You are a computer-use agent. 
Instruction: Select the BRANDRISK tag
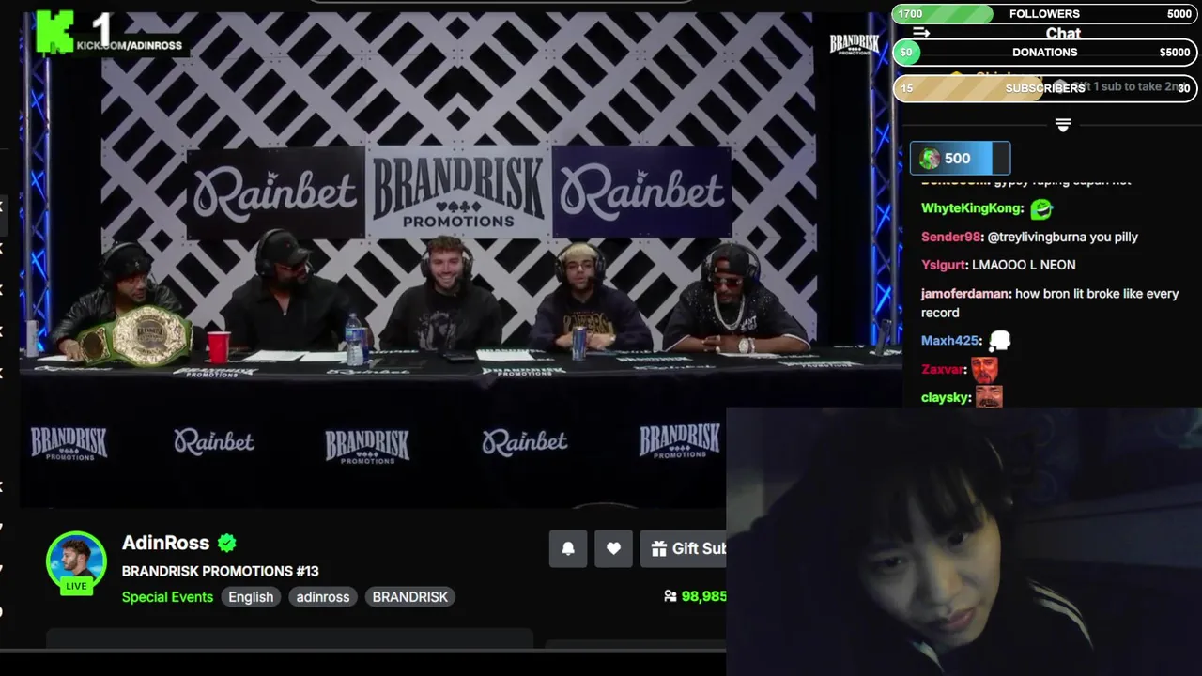pos(410,597)
